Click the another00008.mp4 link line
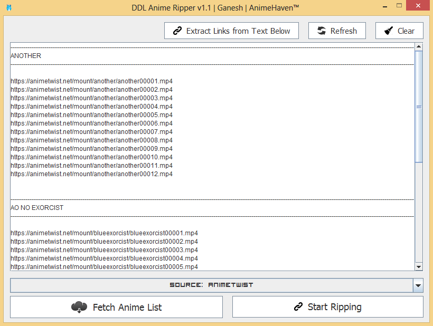Image resolution: width=433 pixels, height=326 pixels. pos(92,140)
